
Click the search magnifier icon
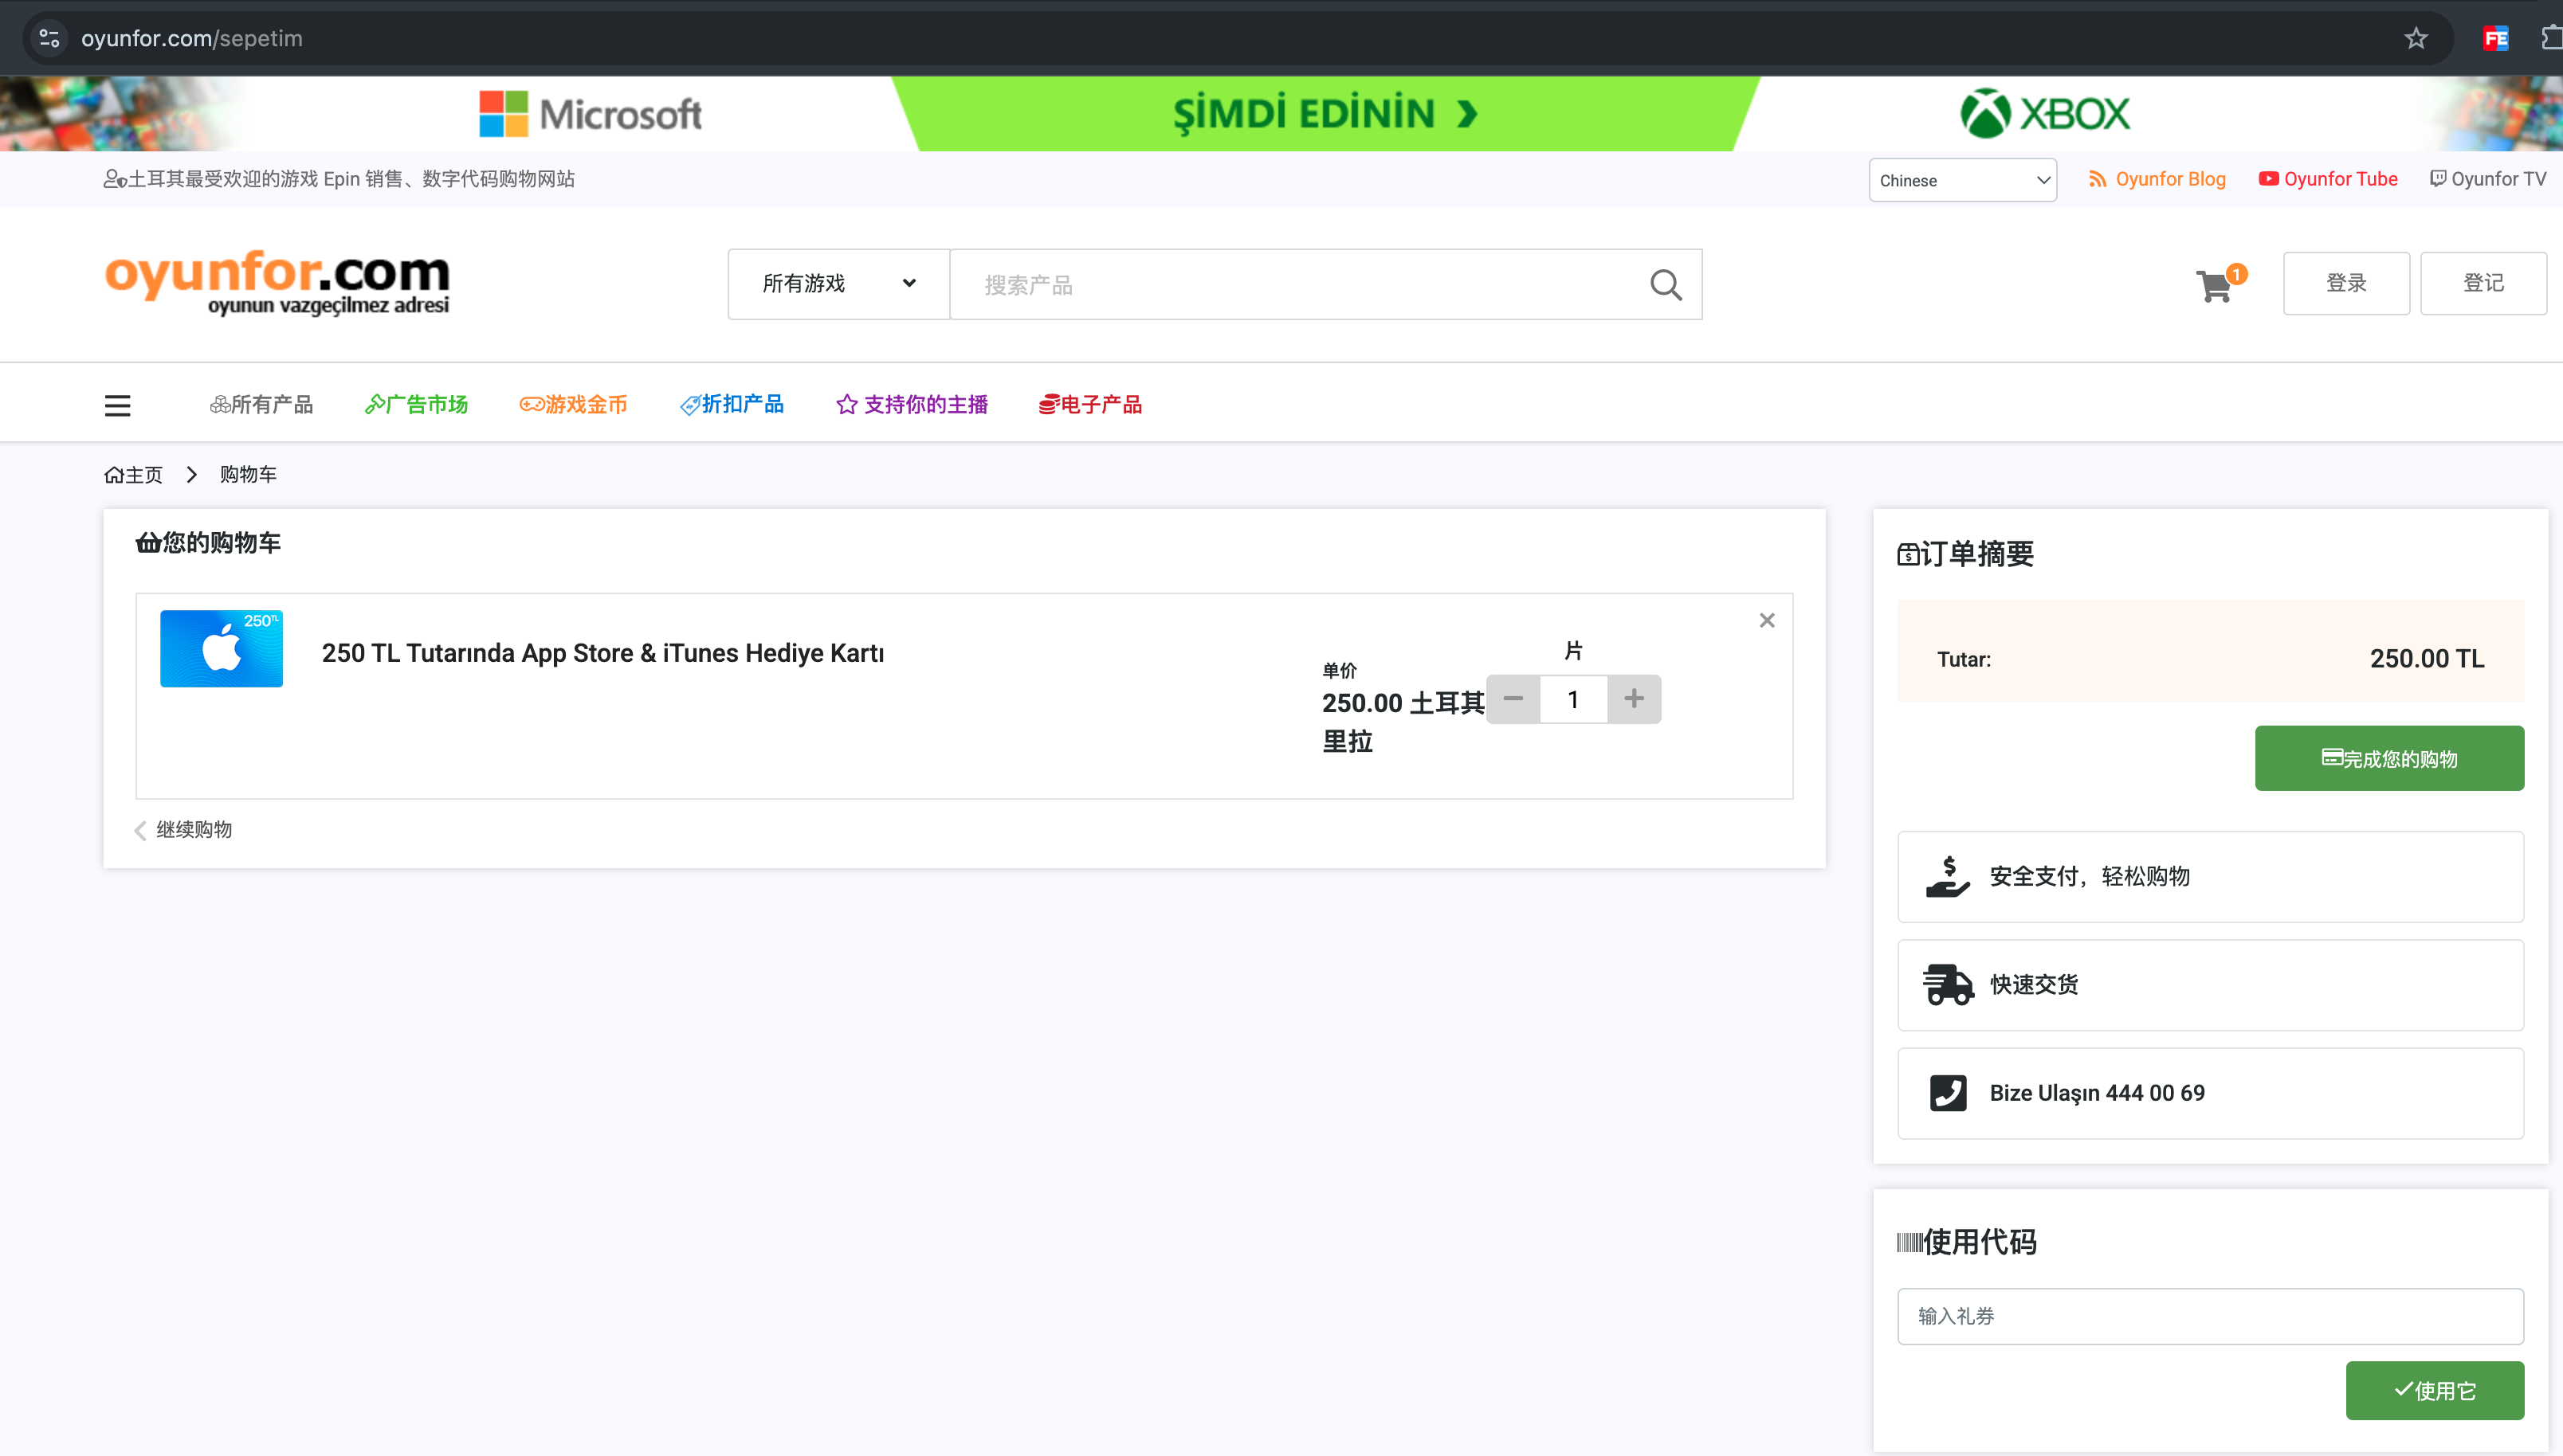(1666, 285)
